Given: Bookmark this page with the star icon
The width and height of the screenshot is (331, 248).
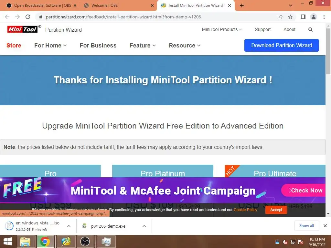Looking at the screenshot, I should click(290, 17).
